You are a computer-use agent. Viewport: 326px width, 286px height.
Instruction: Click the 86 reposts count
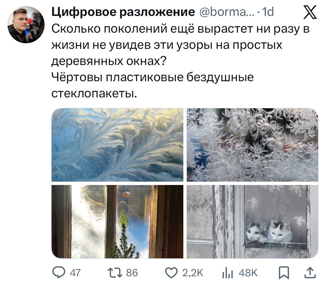[132, 273]
